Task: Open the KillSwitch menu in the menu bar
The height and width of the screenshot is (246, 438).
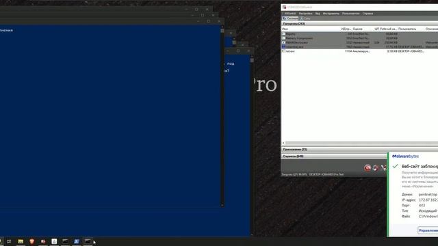Action: click(x=290, y=14)
